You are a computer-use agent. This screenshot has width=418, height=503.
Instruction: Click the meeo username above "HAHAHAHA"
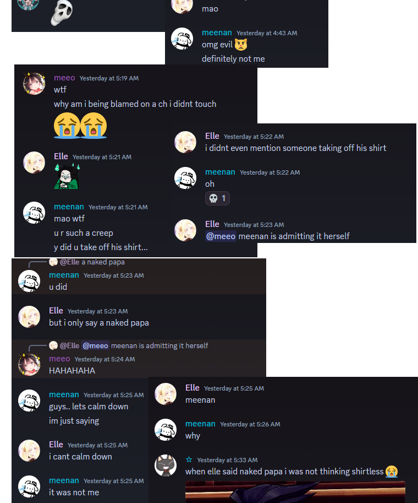(59, 359)
